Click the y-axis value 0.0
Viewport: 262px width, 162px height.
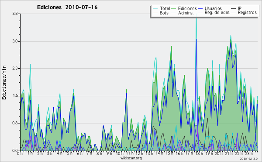coord(15,151)
